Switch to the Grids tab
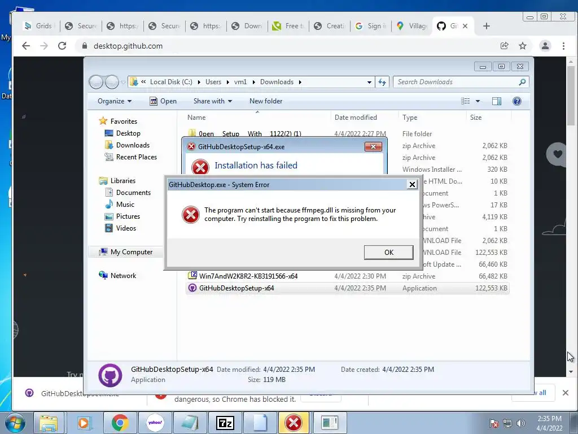Screen dimensions: 578x434 click(38, 26)
